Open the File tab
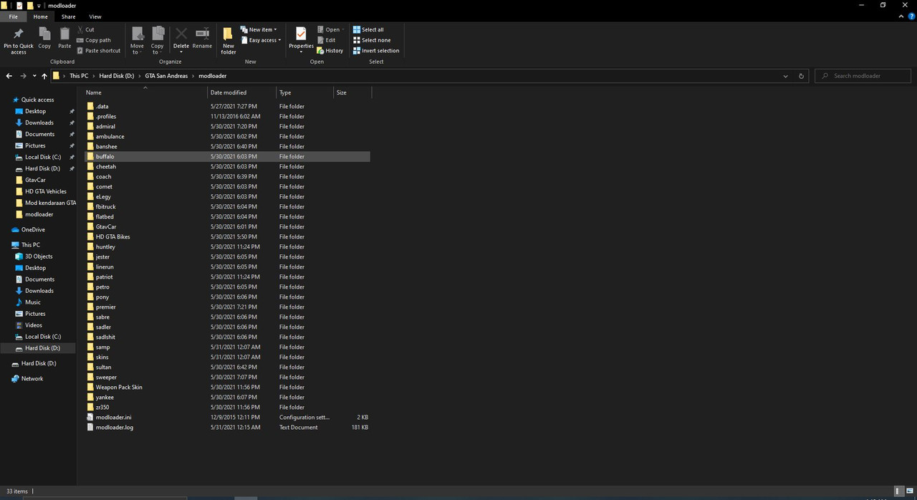Screen dimensions: 917x500 click(13, 16)
